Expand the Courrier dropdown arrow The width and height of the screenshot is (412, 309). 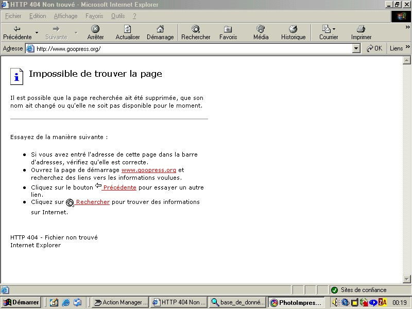coord(334,29)
